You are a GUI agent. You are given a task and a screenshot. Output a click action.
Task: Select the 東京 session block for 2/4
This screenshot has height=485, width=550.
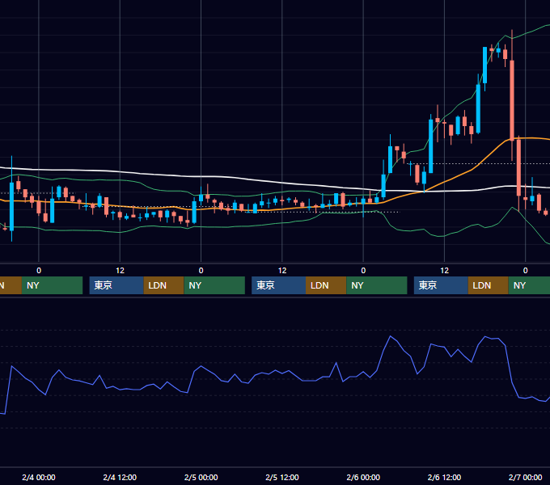[x=116, y=285]
